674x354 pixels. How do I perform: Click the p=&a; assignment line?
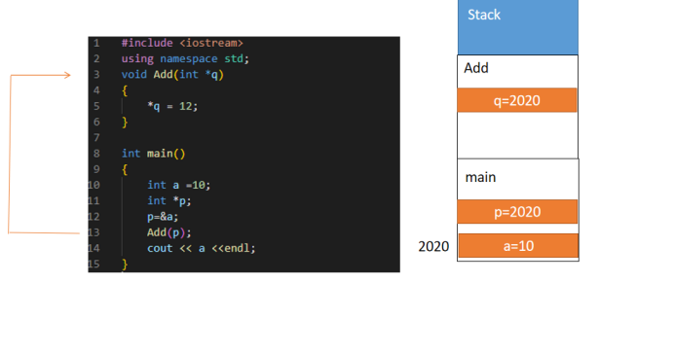tap(163, 217)
